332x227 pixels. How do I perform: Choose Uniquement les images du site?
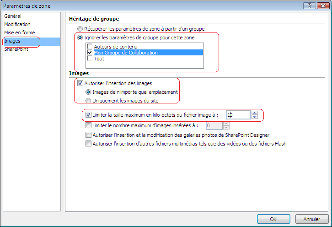tap(89, 101)
